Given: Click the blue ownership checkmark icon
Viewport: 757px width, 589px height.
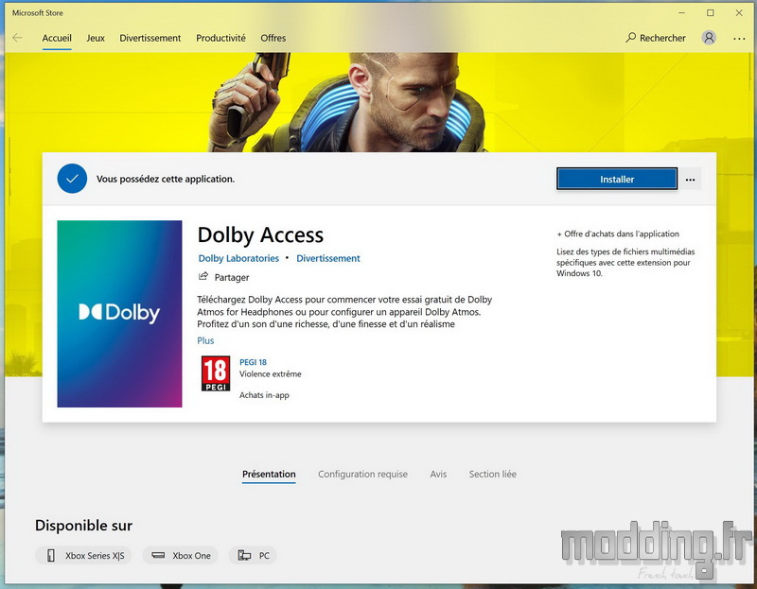Looking at the screenshot, I should pos(73,179).
